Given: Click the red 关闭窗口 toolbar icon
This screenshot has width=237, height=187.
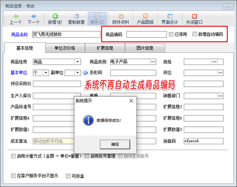Looking at the screenshot, I should (x=194, y=16).
